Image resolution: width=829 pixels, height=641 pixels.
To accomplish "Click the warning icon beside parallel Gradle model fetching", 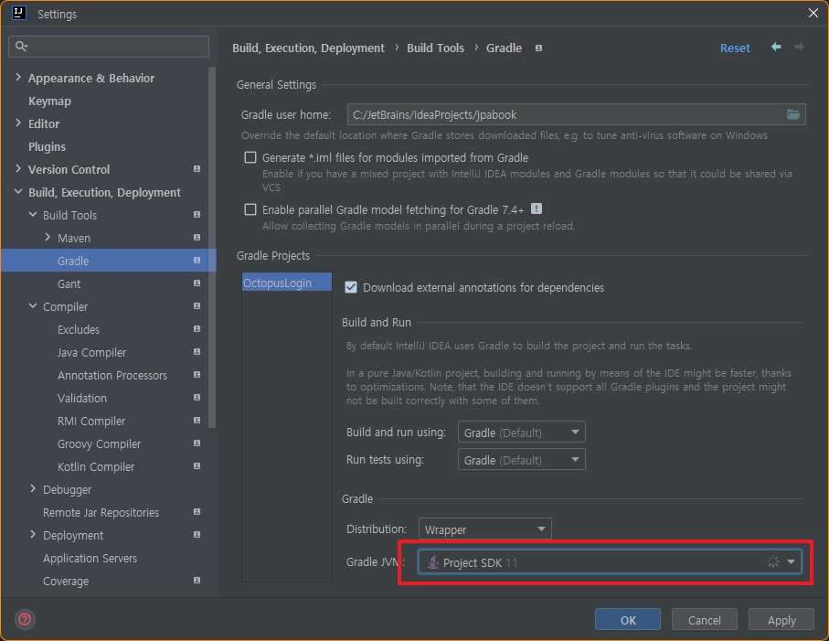I will click(x=537, y=208).
